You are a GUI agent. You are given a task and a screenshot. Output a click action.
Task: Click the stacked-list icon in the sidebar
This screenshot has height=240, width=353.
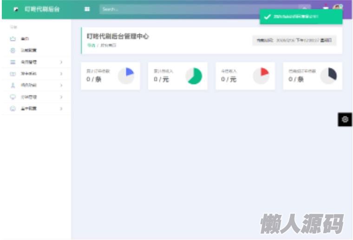tap(13, 62)
